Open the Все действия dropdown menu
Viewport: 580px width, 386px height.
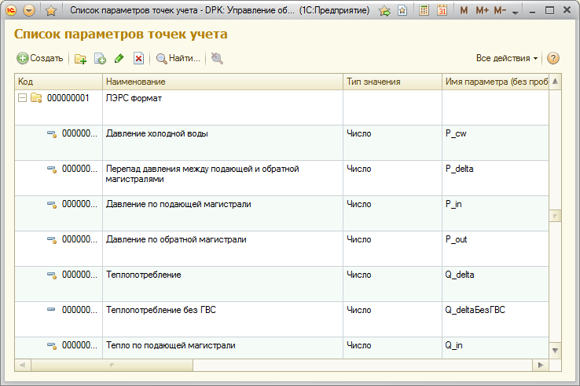(x=506, y=58)
